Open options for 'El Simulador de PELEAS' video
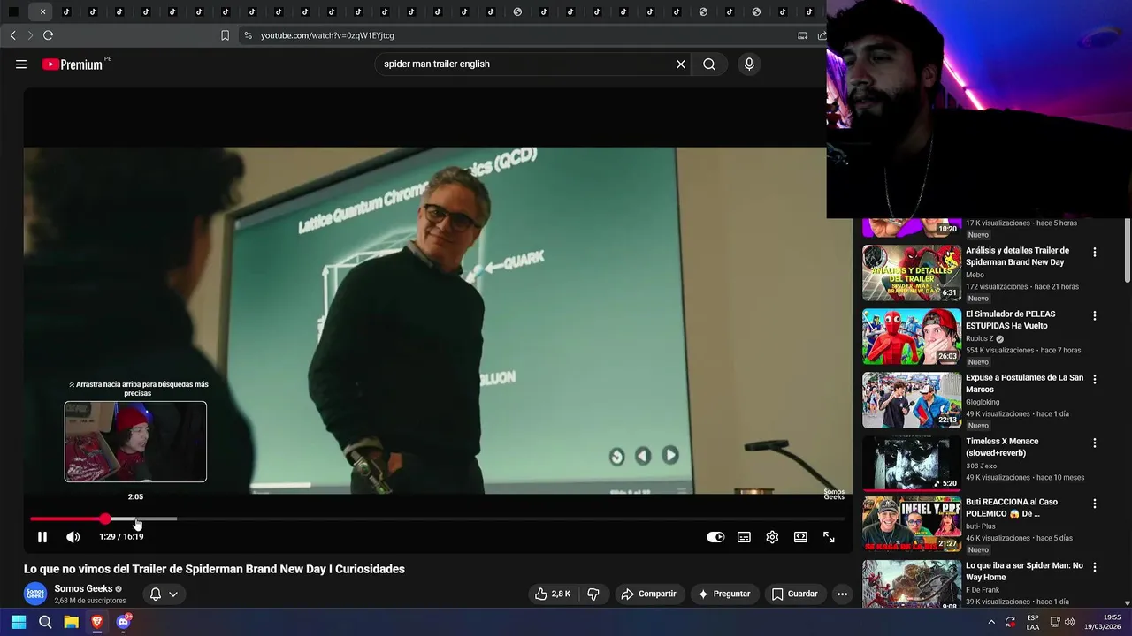 tap(1095, 315)
